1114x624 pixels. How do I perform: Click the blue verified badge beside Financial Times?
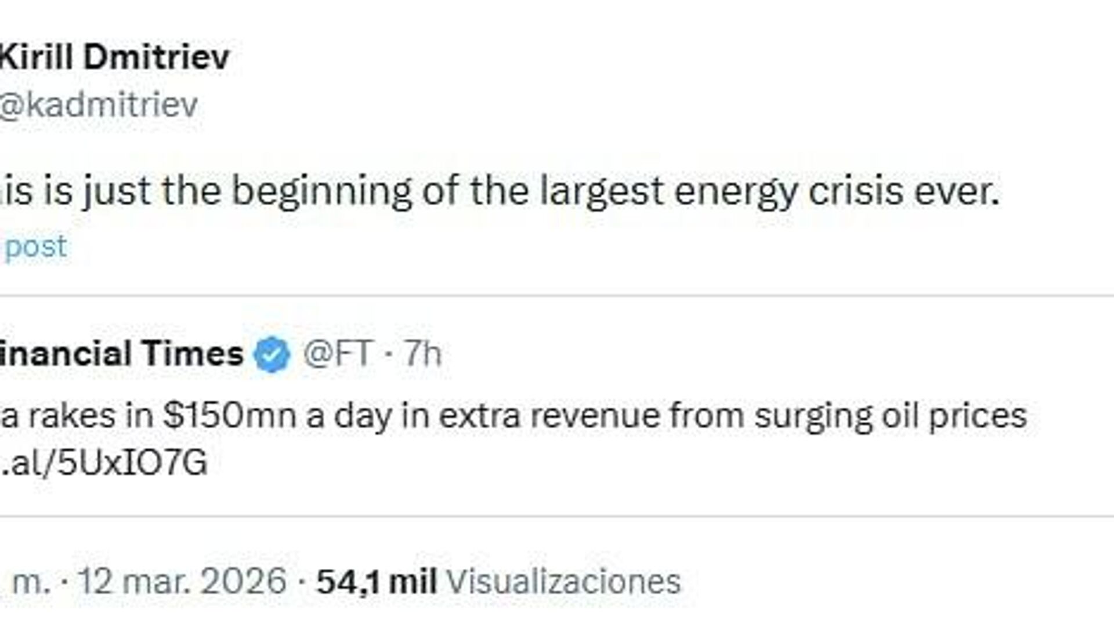pyautogui.click(x=272, y=354)
